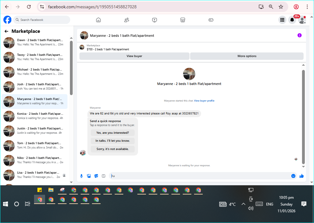Click the message text input field
The width and height of the screenshot is (314, 223).
[200, 176]
